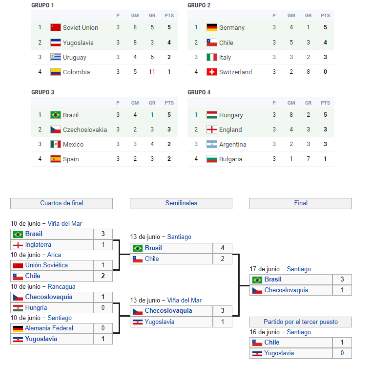Click the Mexico flag in Grupo 3
The height and width of the screenshot is (367, 371).
[56, 144]
